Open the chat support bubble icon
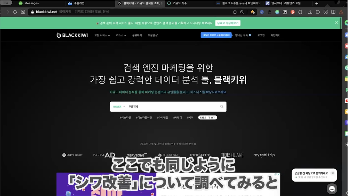The image size is (348, 196). (332, 189)
